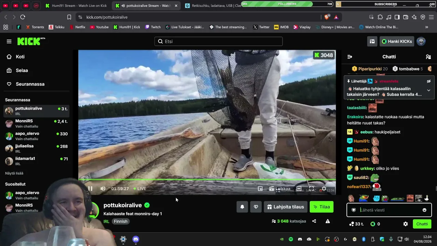The width and height of the screenshot is (437, 246).
Task: Create a clip with Leikkaa
Action: [280, 189]
